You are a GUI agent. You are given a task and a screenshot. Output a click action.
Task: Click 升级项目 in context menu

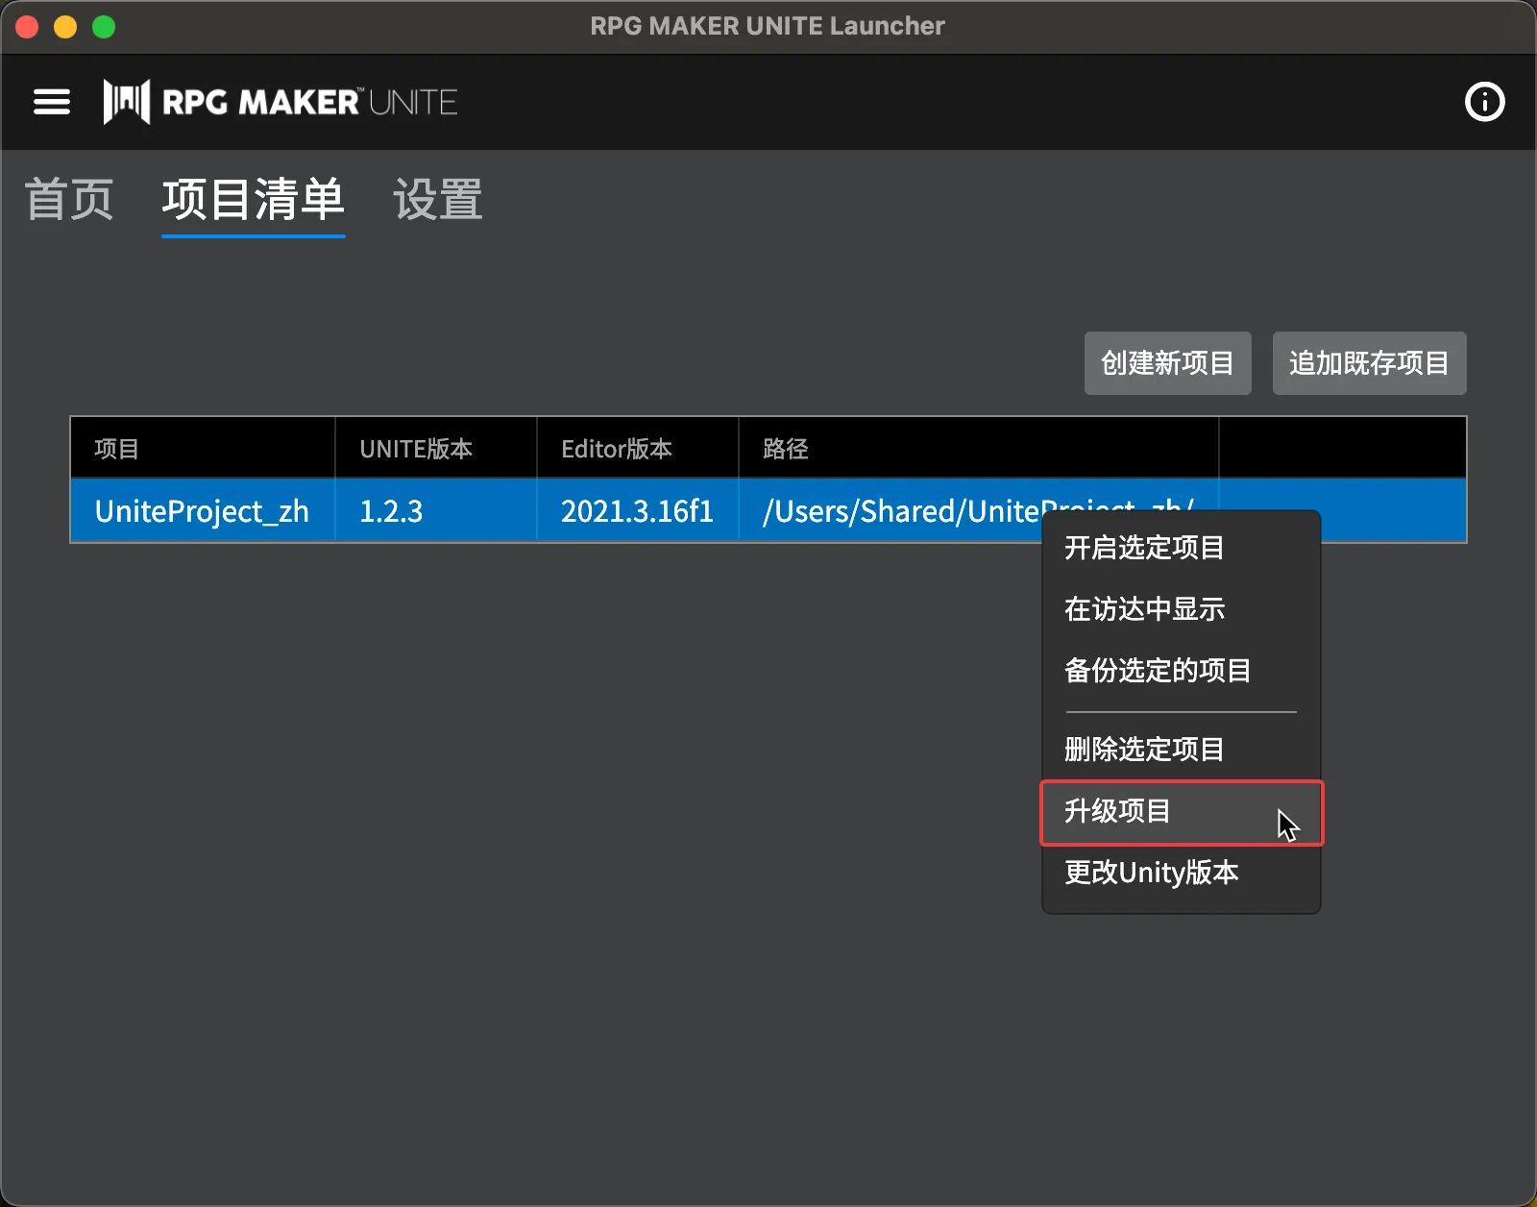click(1182, 812)
